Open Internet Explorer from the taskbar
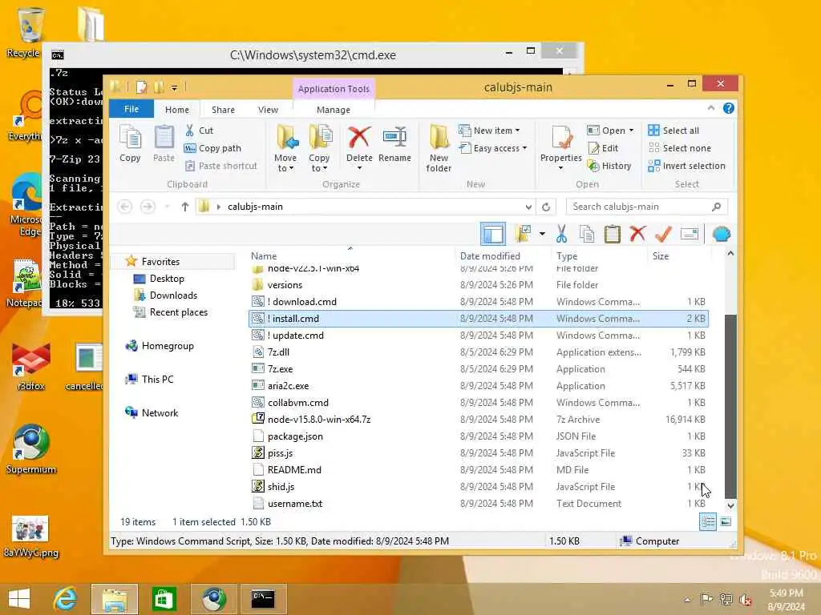Screen dimensions: 821x615 coord(65,598)
